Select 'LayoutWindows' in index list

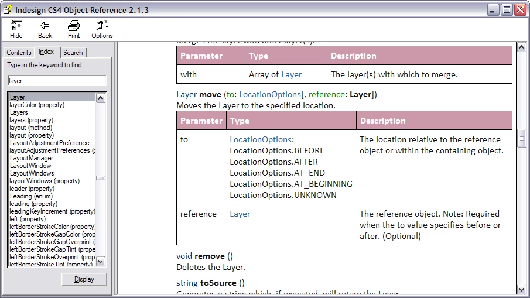coord(32,173)
